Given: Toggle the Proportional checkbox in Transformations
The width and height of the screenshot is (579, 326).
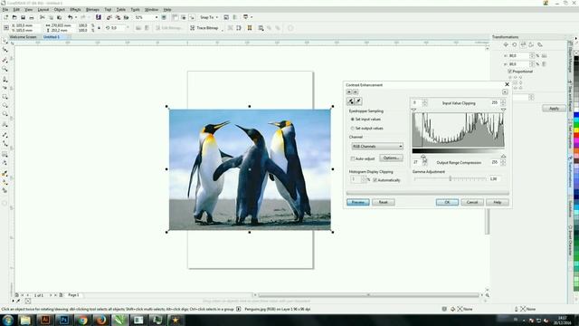Looking at the screenshot, I should [x=510, y=72].
